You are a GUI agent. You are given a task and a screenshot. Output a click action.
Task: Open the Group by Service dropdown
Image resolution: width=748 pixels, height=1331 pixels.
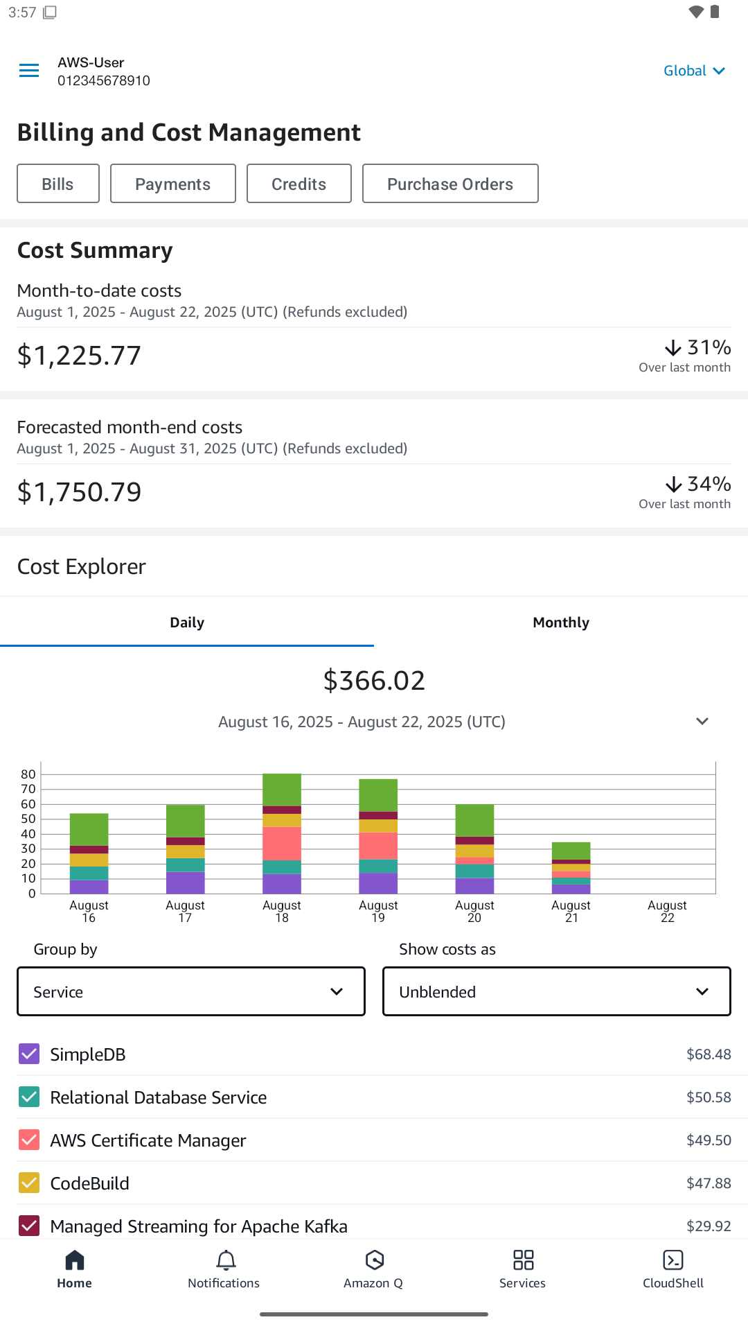click(191, 991)
